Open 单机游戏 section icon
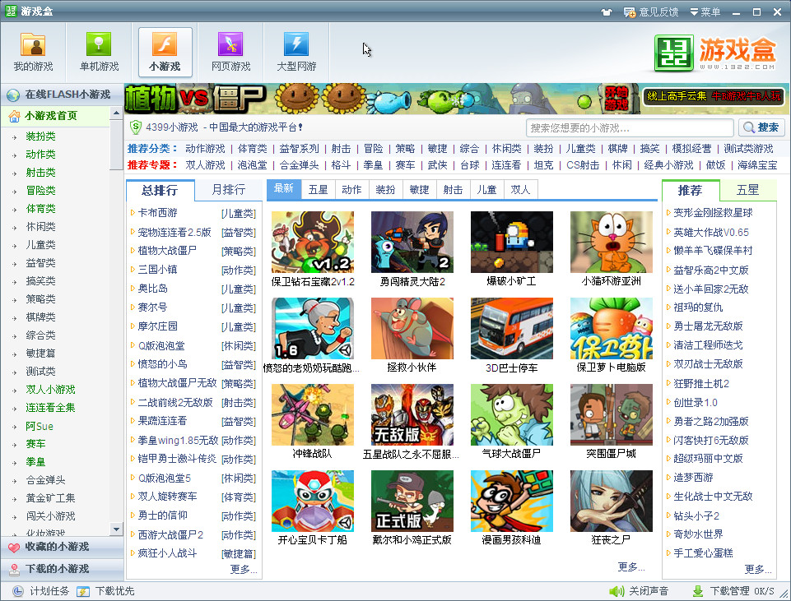Screen dimensions: 791x601 point(99,45)
